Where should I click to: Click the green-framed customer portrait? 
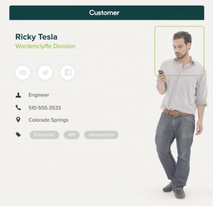[179, 51]
